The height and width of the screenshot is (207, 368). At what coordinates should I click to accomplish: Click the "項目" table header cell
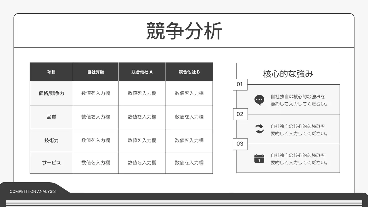coord(51,72)
